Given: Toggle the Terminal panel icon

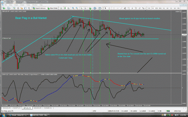Looking at the screenshot, I should pos(25,8).
